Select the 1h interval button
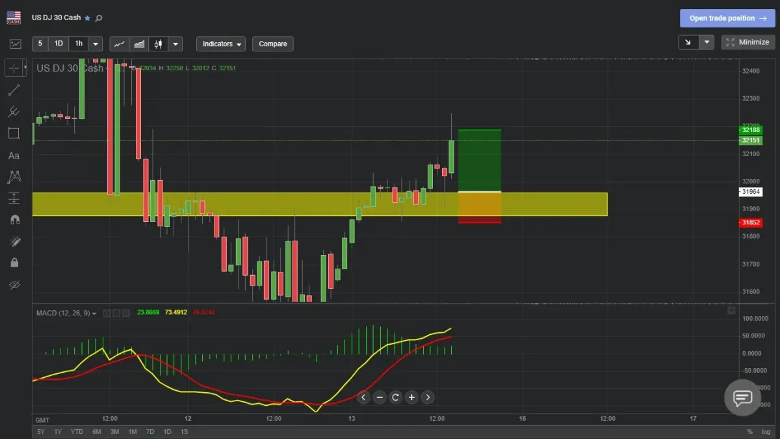 (79, 44)
